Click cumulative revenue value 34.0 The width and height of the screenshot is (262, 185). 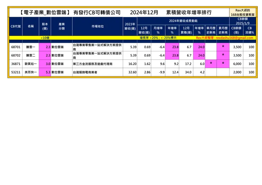click(188, 72)
